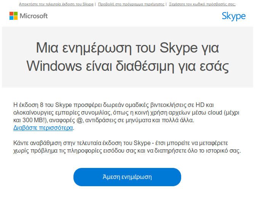Viewport: 255px width, 198px height.
Task: Click the '@' symbol in the first paragraph
Action: [80, 120]
